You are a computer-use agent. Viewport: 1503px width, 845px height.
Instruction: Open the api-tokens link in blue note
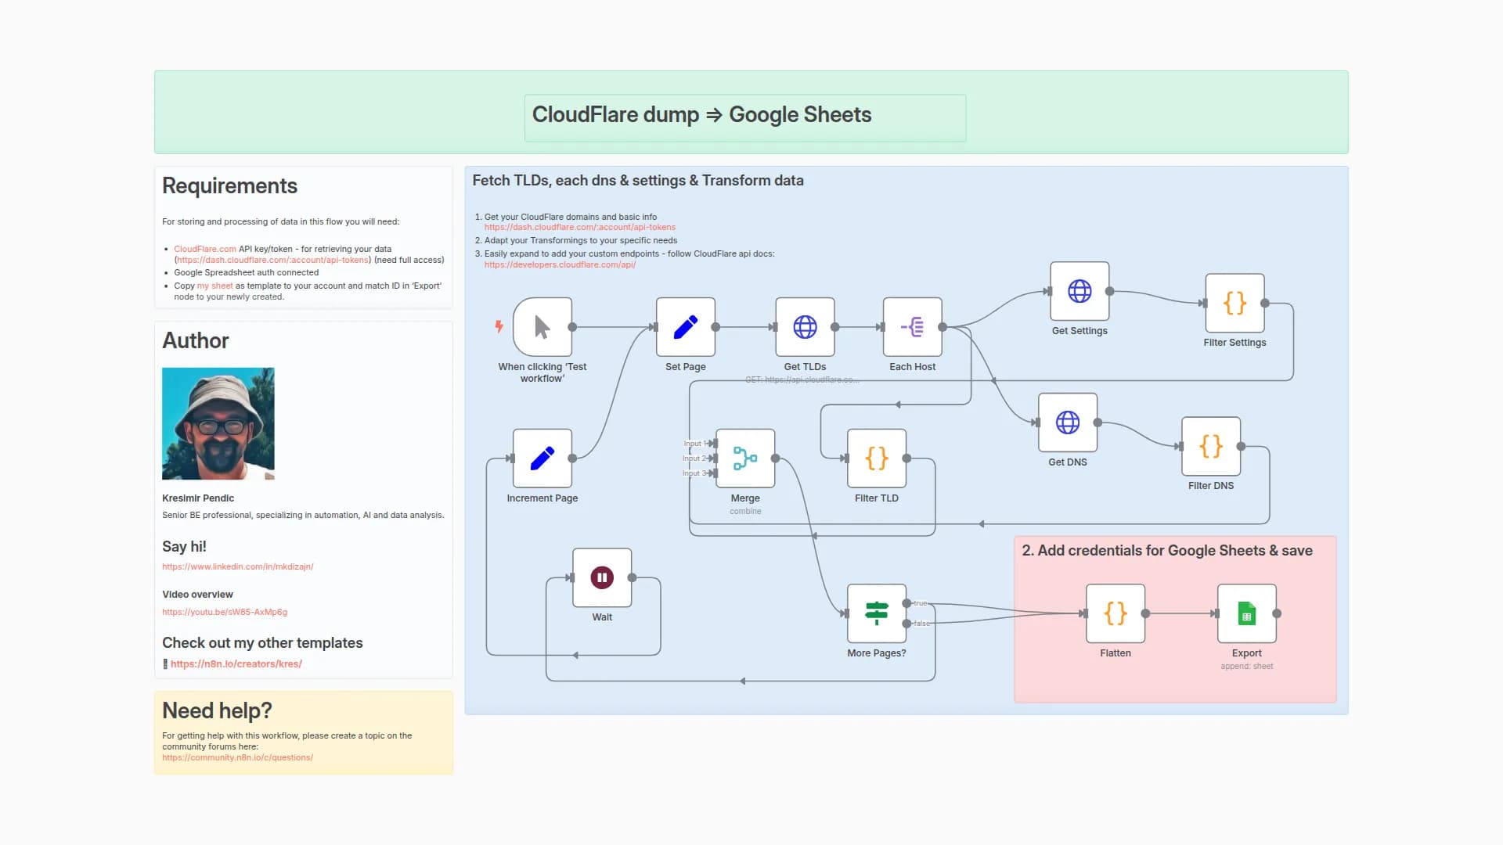click(580, 227)
